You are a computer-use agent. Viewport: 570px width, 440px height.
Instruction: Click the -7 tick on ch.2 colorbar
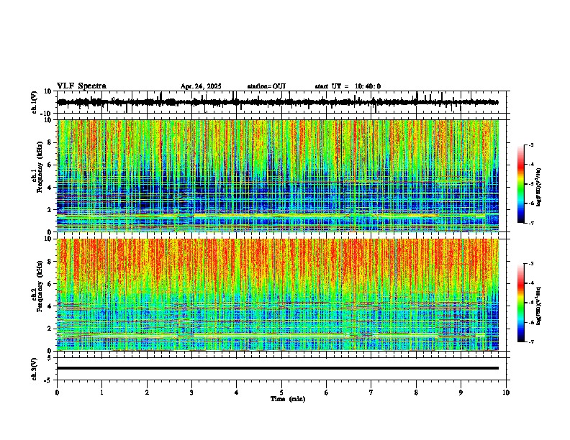[530, 342]
